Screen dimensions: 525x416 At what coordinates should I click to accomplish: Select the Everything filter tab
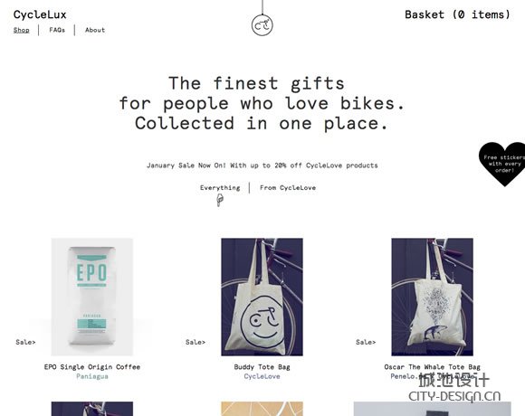click(220, 188)
